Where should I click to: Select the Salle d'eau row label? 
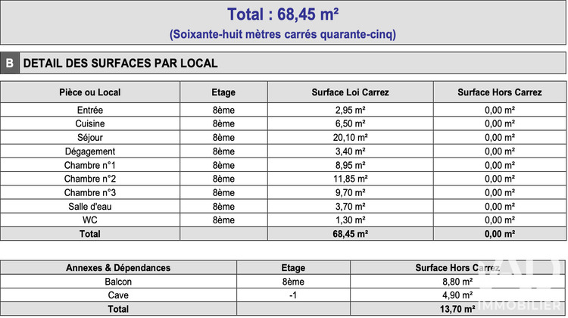90,207
